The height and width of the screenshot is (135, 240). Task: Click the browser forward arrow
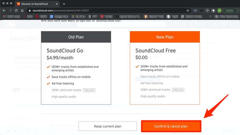10,11
